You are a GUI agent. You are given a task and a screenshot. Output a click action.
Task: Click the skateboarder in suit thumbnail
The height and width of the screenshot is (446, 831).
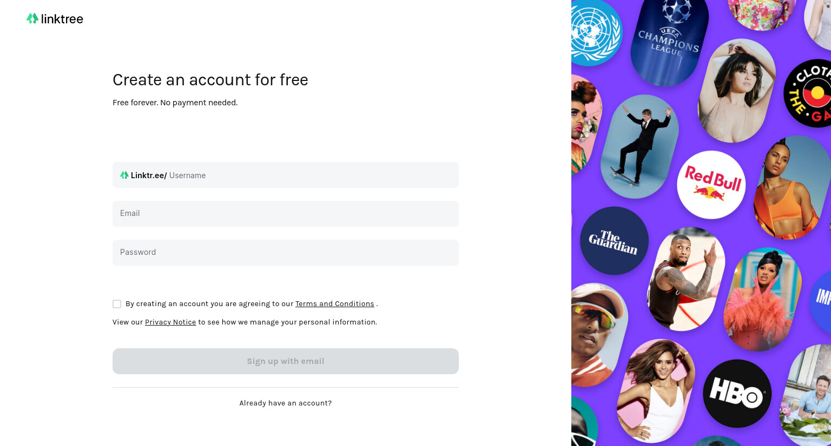[x=639, y=147]
